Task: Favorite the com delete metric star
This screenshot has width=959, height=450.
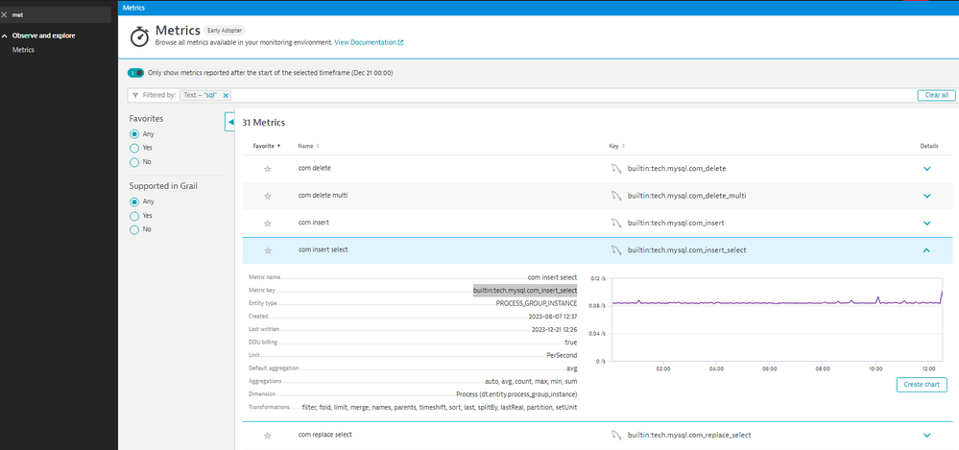Action: pyautogui.click(x=268, y=169)
